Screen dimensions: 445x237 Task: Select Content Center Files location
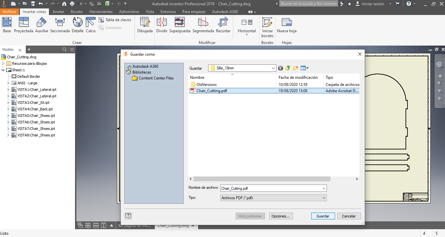153,78
